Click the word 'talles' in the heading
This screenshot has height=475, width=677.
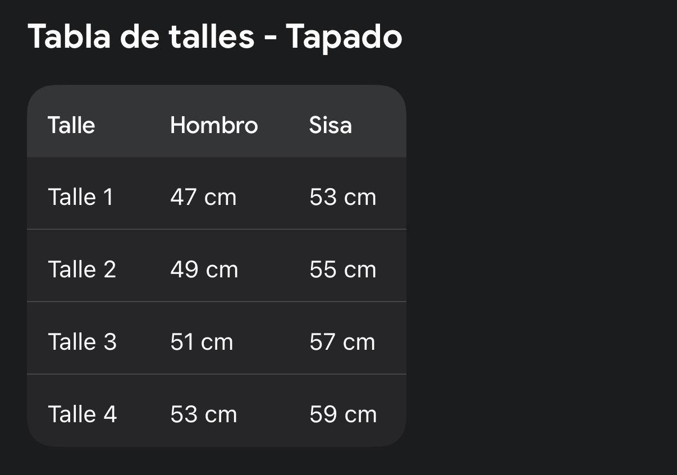[x=211, y=37]
